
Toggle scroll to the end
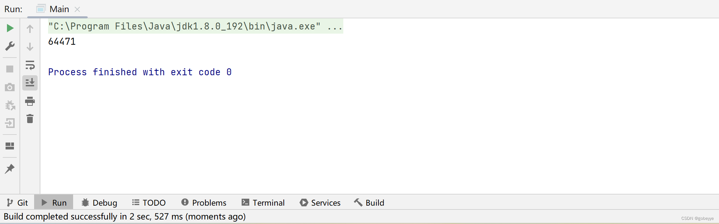[30, 83]
